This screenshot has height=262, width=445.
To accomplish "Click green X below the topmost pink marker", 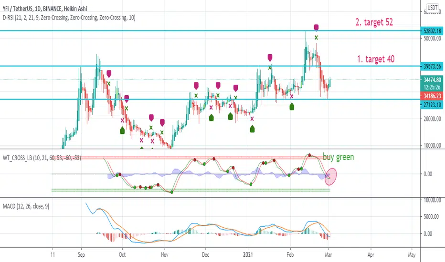I will pyautogui.click(x=316, y=37).
